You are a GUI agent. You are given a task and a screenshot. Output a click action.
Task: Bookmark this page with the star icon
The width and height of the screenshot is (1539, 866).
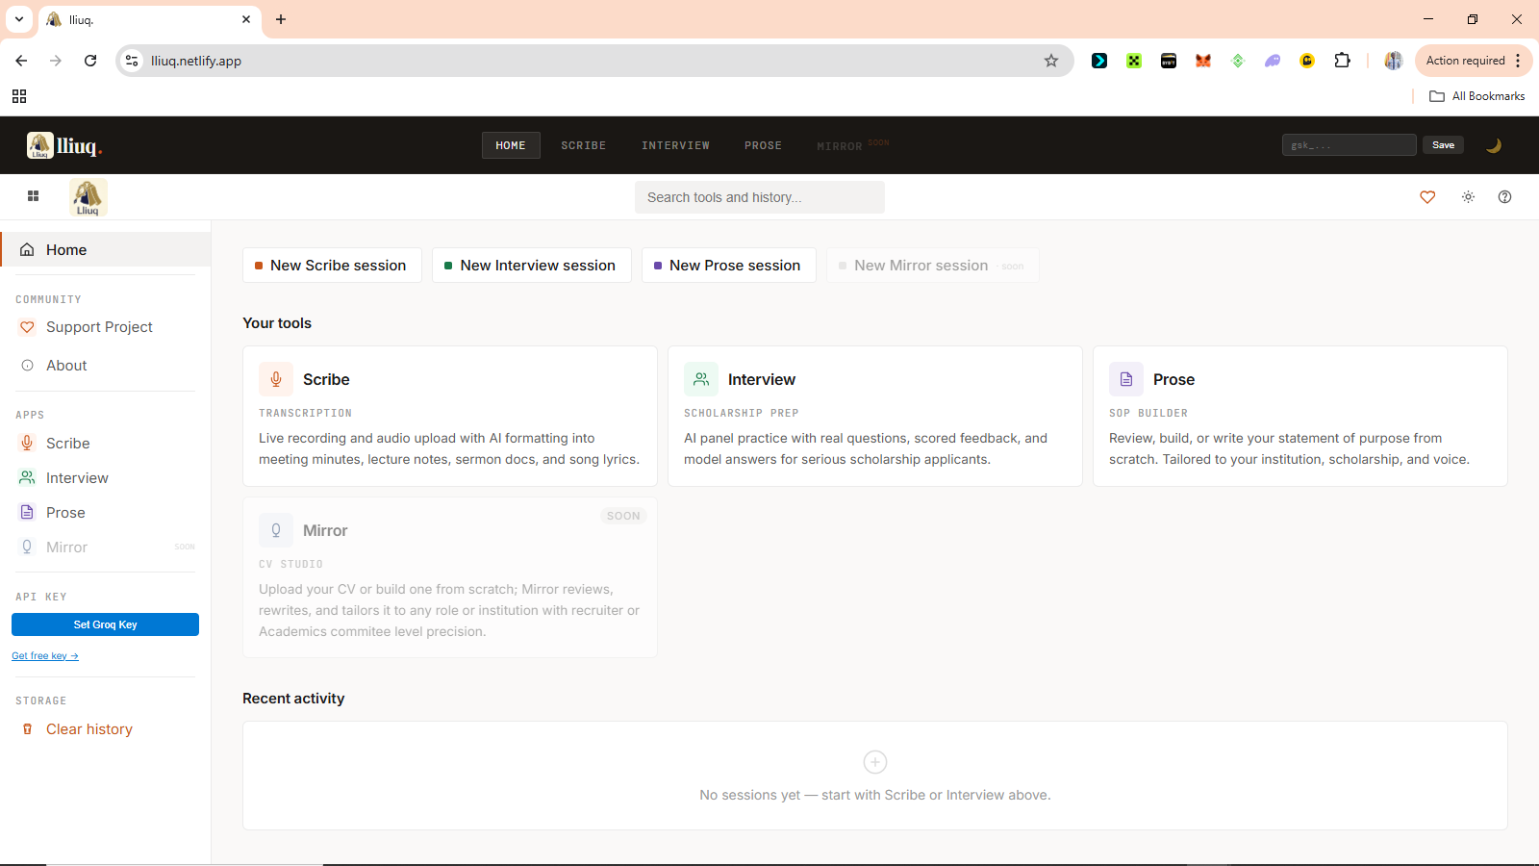pos(1051,61)
